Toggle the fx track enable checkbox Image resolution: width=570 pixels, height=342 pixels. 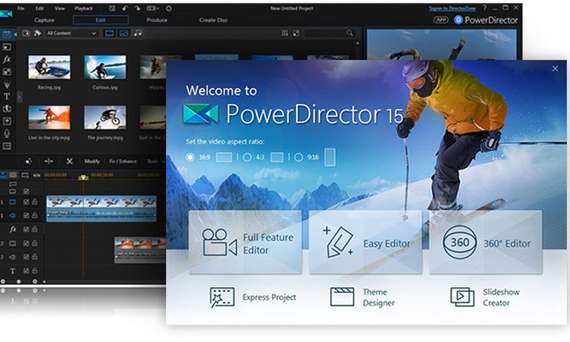26,229
